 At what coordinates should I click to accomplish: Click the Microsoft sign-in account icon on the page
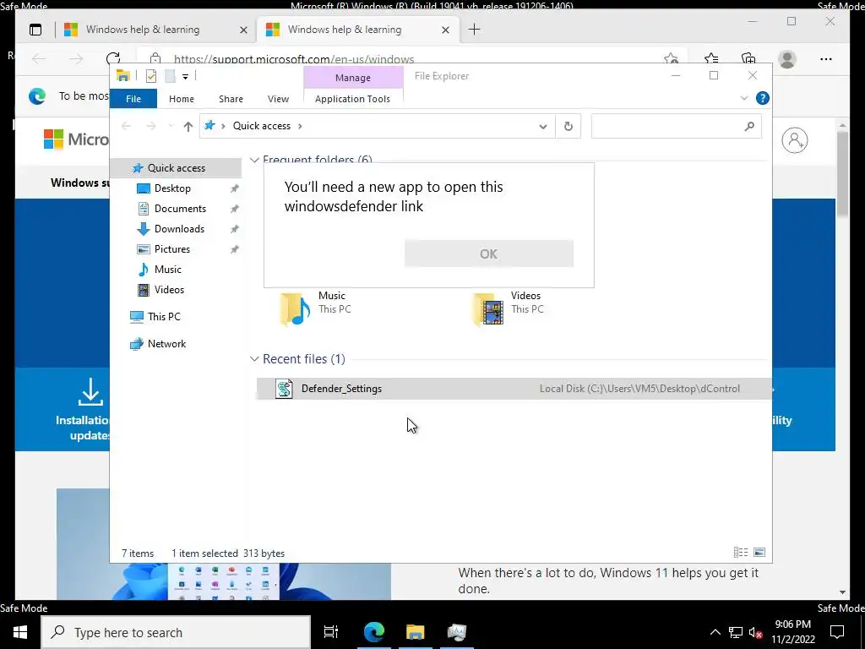coord(794,140)
